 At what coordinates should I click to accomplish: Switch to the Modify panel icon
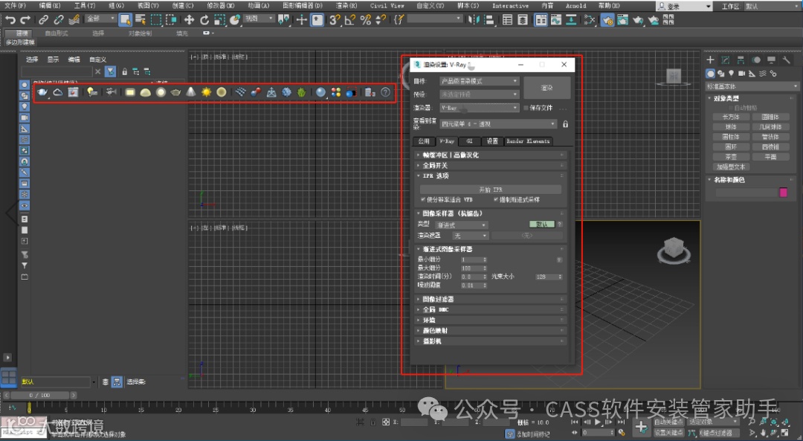coord(725,60)
